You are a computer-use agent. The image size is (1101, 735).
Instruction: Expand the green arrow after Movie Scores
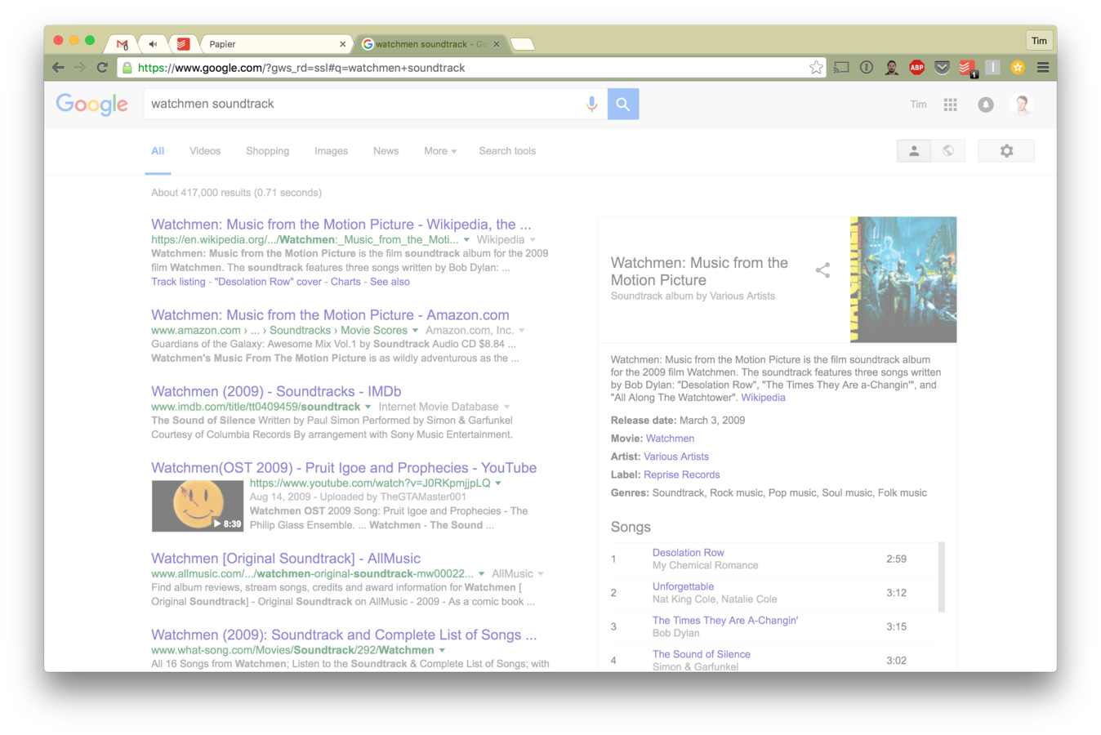click(415, 331)
